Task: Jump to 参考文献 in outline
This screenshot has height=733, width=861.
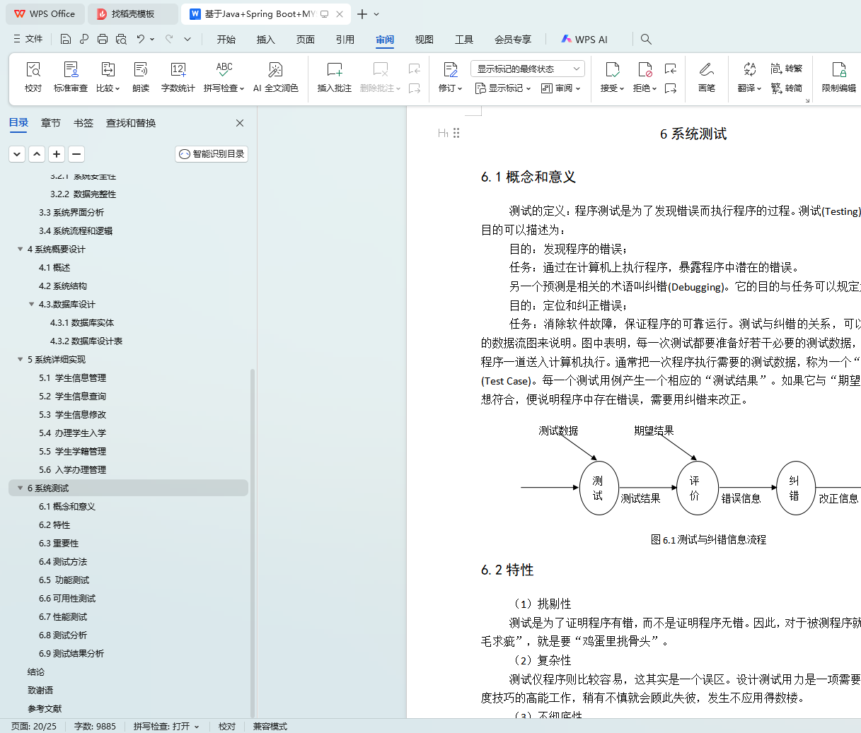Action: tap(45, 708)
